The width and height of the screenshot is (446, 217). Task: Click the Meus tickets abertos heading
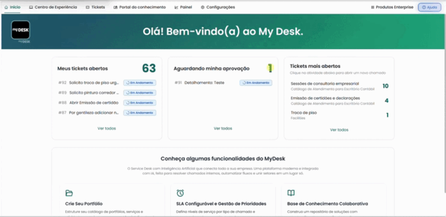pyautogui.click(x=83, y=68)
